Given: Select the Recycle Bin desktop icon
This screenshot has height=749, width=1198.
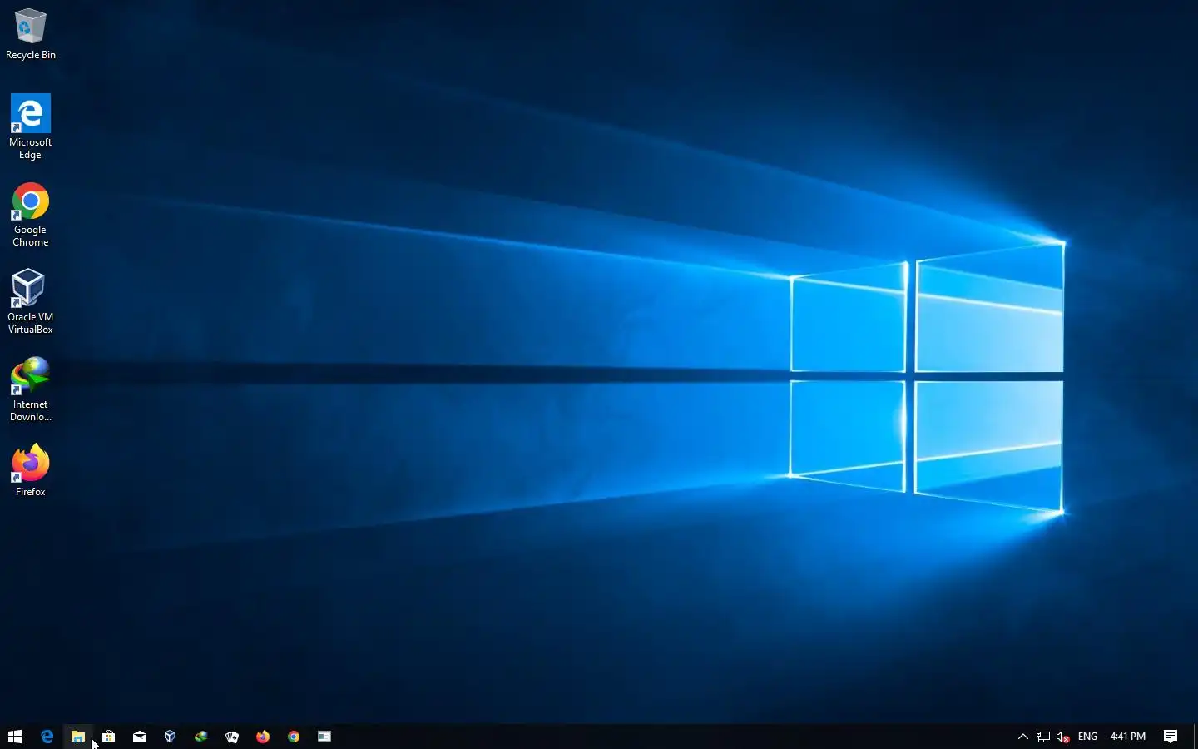Looking at the screenshot, I should 31,34.
